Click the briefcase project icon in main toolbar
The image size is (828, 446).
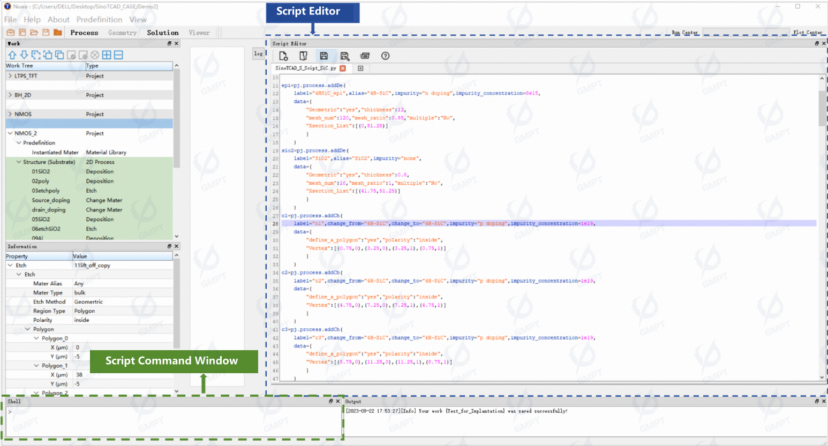click(10, 33)
